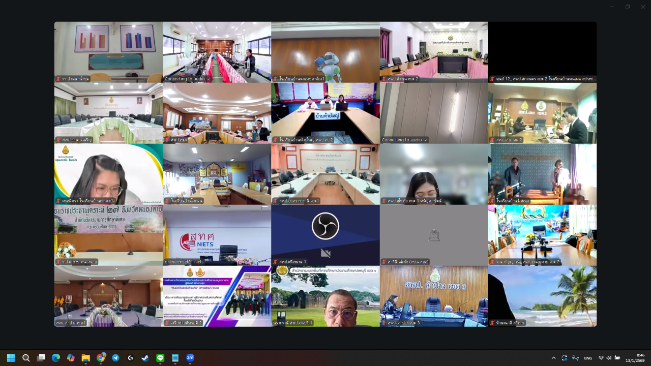Open the Copilot icon in the taskbar
The width and height of the screenshot is (651, 366).
(x=71, y=358)
